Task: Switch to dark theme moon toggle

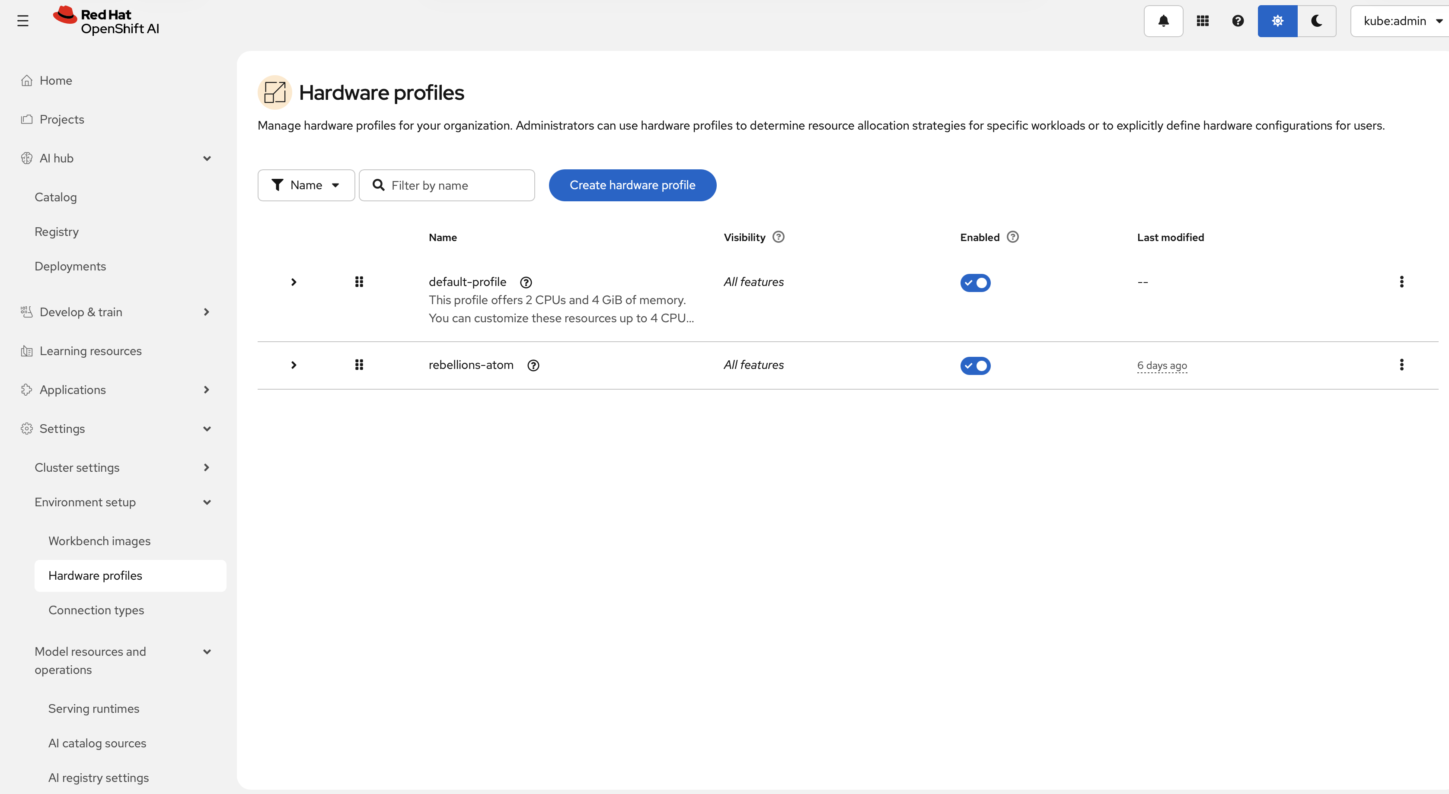Action: tap(1316, 21)
